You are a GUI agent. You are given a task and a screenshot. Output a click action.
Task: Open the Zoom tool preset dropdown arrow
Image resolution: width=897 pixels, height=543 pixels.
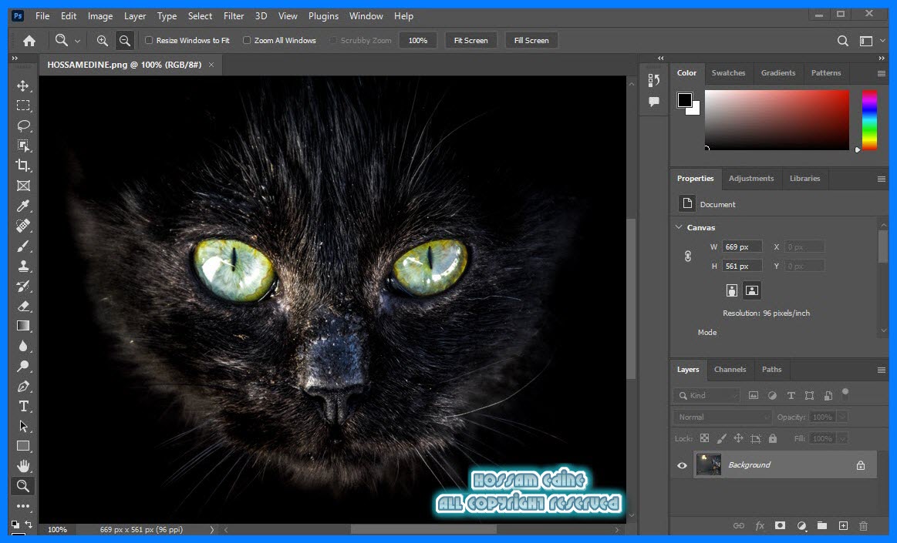click(77, 41)
